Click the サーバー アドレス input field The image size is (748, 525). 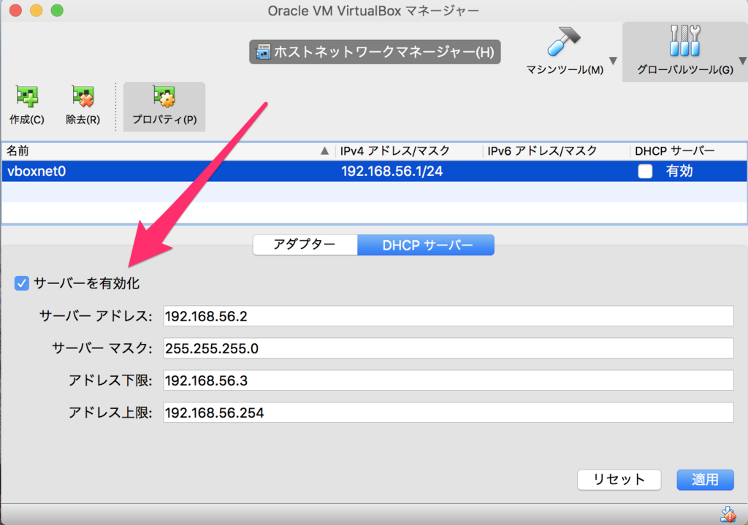449,316
